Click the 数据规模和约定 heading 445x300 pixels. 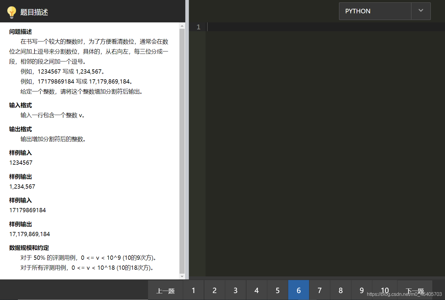[x=29, y=248]
